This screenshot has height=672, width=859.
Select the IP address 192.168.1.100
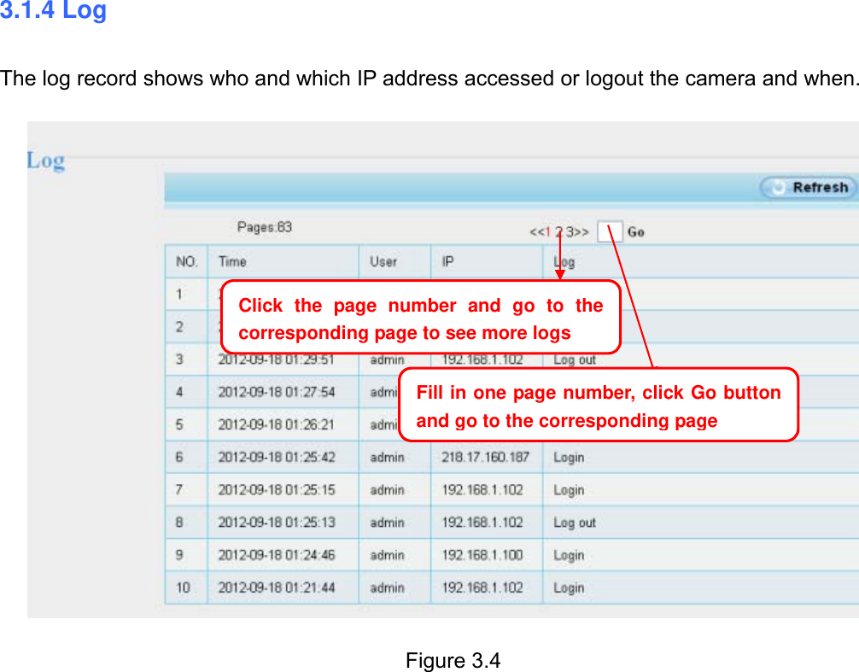[x=482, y=555]
